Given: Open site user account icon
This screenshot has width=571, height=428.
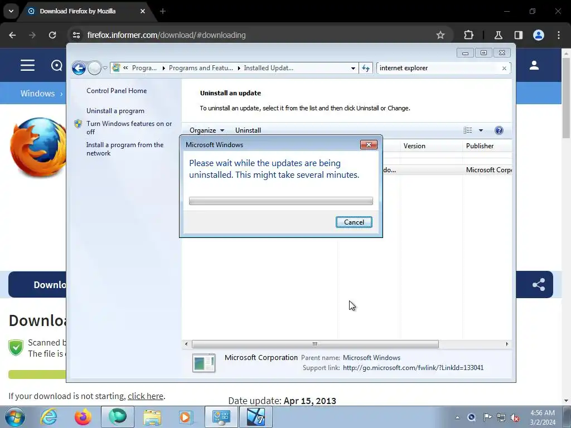Looking at the screenshot, I should 534,65.
